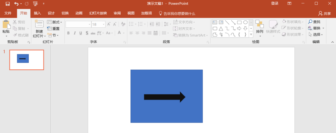This screenshot has width=336, height=133.
Task: Toggle align text right
Action: [144, 33]
